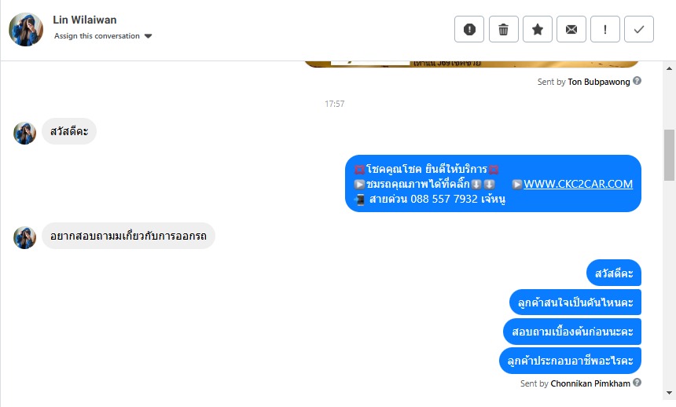This screenshot has width=676, height=407.
Task: Click the scrollbar down arrow
Action: pos(669,393)
